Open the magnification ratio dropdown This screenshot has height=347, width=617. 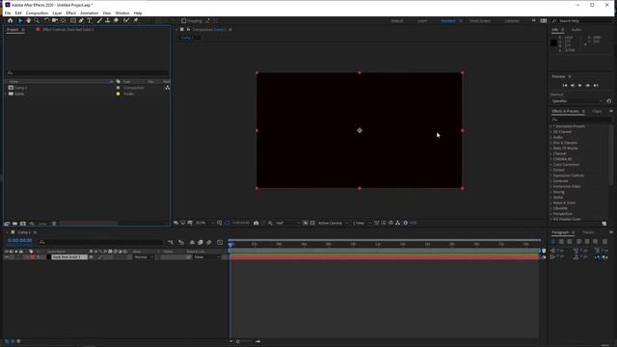pyautogui.click(x=204, y=223)
